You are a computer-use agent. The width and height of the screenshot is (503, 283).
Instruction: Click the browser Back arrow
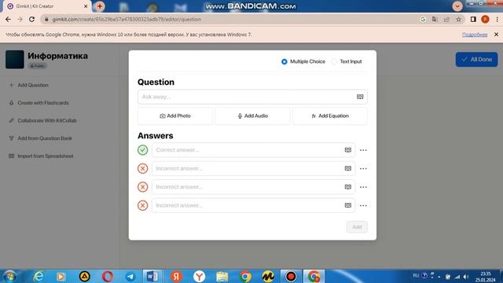click(x=8, y=19)
